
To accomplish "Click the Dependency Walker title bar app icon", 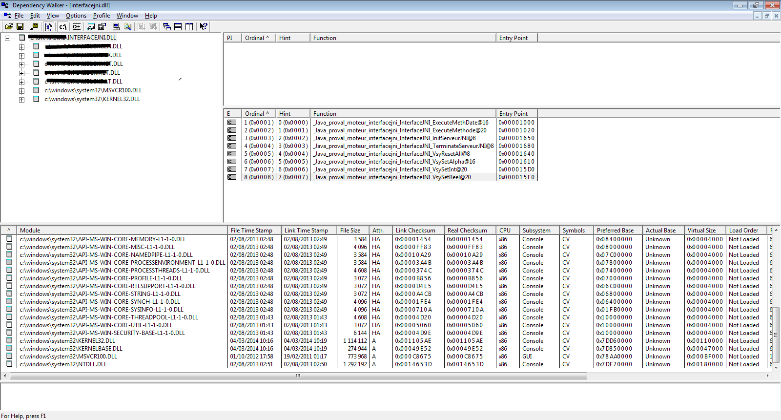I will click(5, 5).
